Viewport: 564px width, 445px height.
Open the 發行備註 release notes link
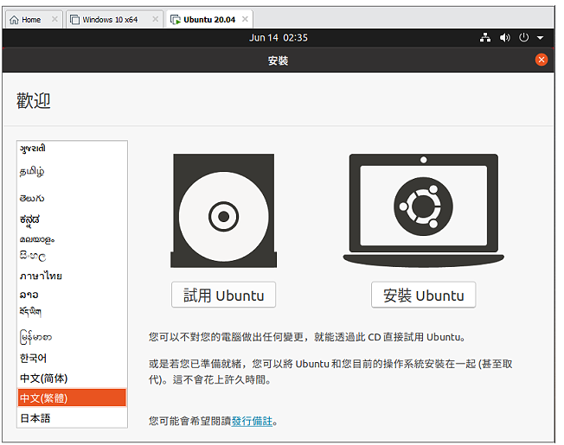252,421
